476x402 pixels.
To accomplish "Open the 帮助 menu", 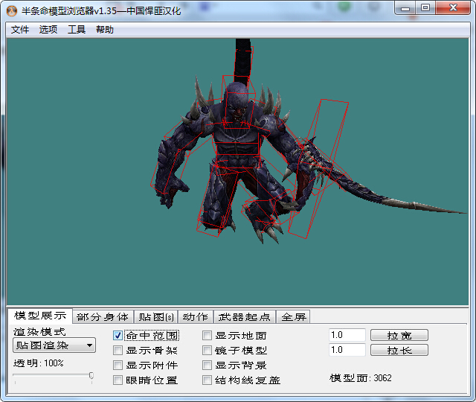I will click(105, 30).
